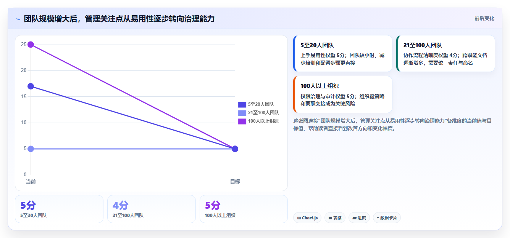Click the 目标 x-axis label
This screenshot has height=238, width=510.
click(235, 182)
